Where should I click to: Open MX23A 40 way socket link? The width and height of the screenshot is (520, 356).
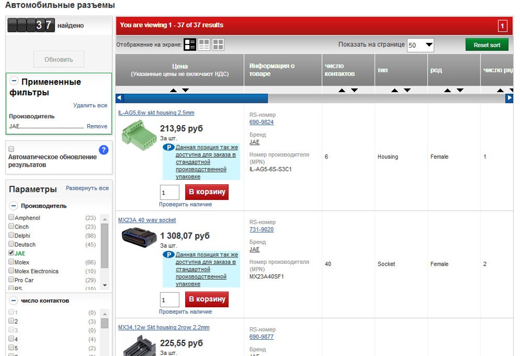pos(147,220)
